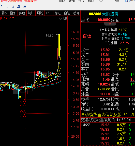Image resolution: width=135 pixels, height=146 pixels.
Task: Click the 换手 12.57% value
Action: pyautogui.click(x=104, y=99)
